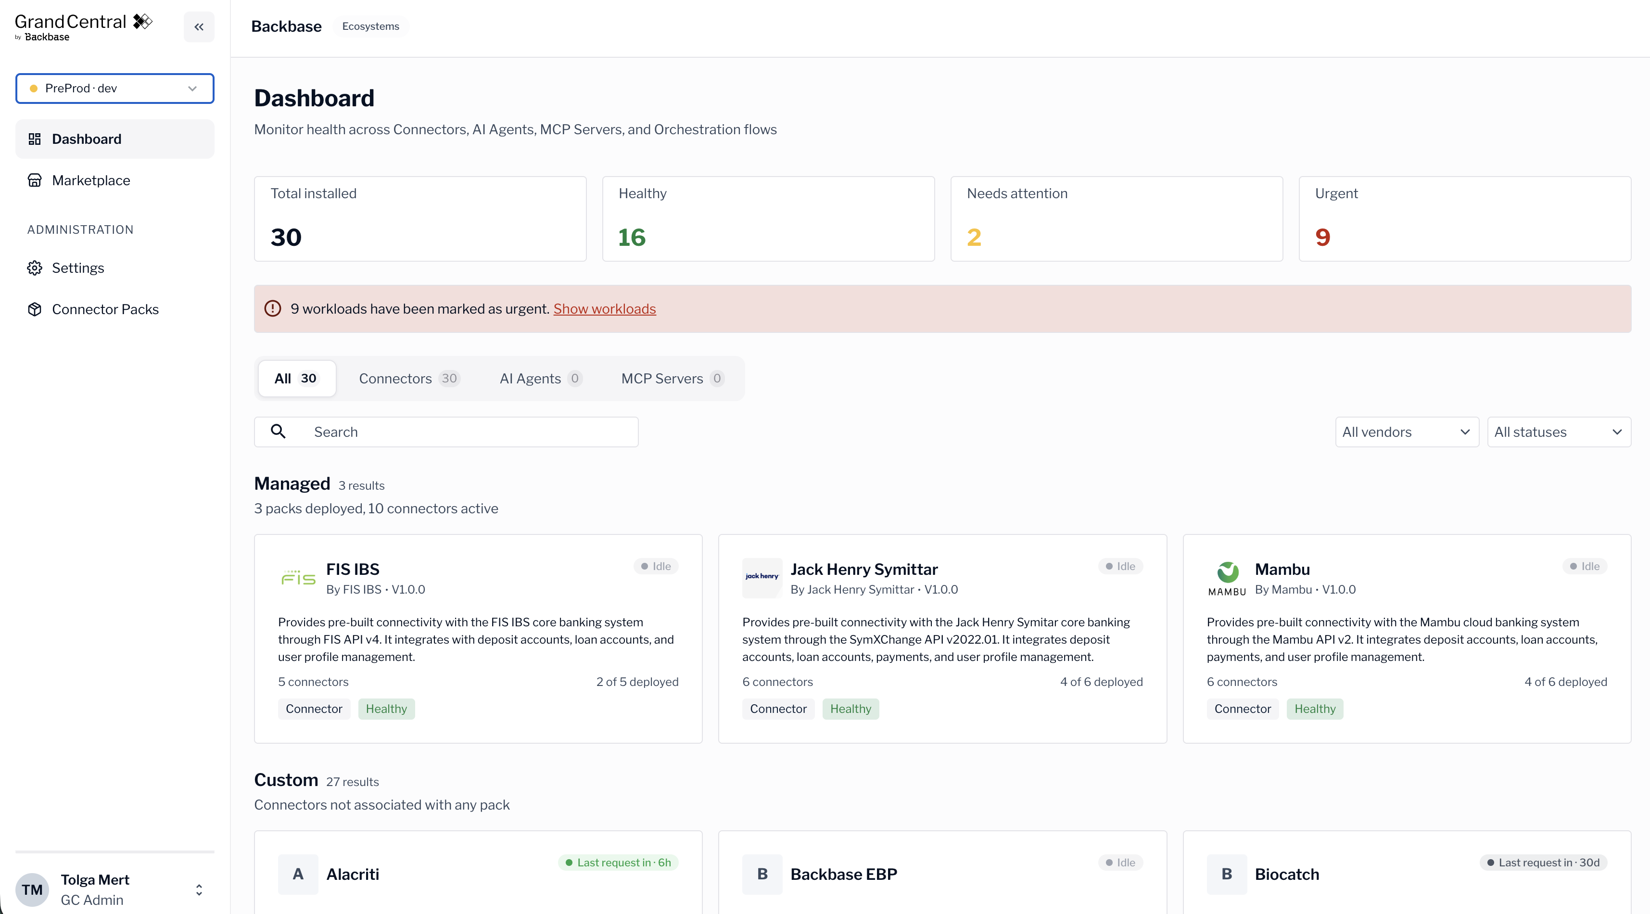Open the Biocatch connector card
1650x914 pixels.
coord(1407,872)
